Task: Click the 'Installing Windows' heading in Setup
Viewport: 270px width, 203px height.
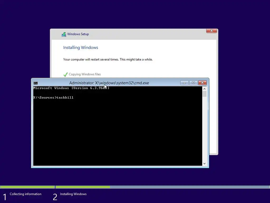Action: (81, 48)
